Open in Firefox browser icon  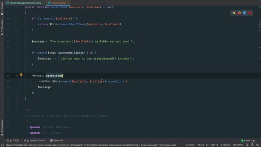tap(239, 13)
